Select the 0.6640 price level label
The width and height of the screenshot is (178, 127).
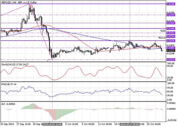click(x=171, y=4)
